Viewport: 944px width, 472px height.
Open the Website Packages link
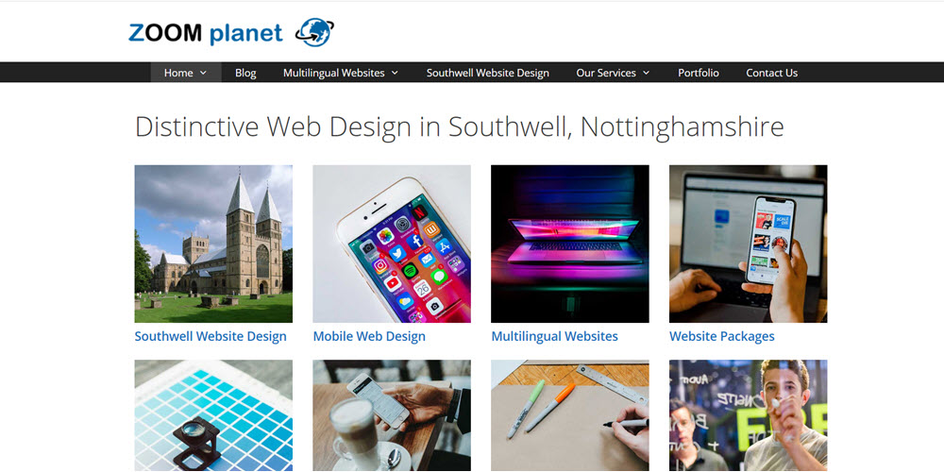click(x=722, y=337)
